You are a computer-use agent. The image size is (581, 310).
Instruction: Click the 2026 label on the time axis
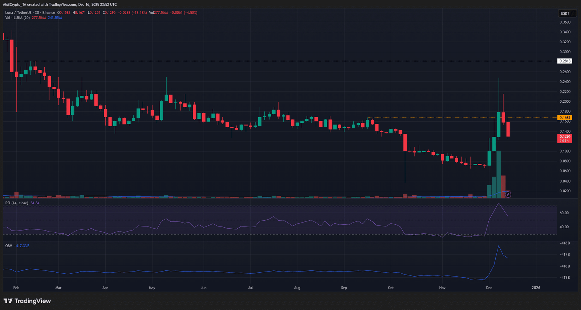(x=536, y=288)
